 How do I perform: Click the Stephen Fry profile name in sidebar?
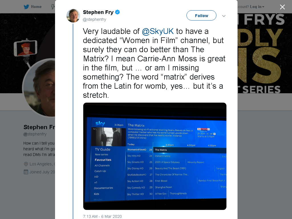point(39,127)
